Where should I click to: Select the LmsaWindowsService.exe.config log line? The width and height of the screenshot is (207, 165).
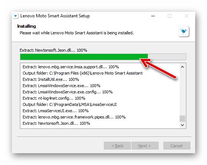[67, 92]
